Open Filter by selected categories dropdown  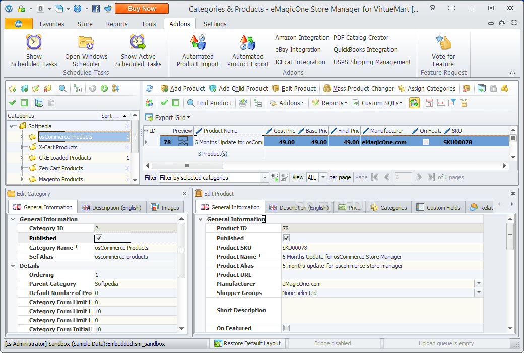tap(265, 178)
